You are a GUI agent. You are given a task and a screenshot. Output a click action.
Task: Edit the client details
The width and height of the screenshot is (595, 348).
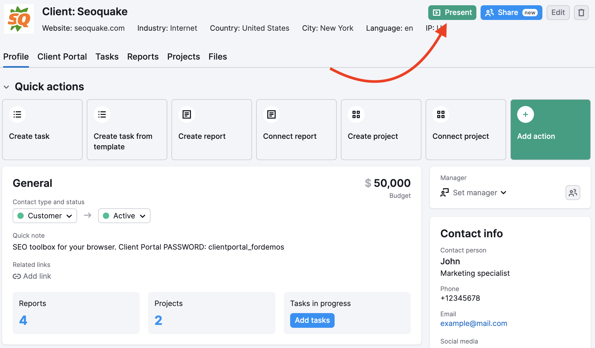pos(558,13)
